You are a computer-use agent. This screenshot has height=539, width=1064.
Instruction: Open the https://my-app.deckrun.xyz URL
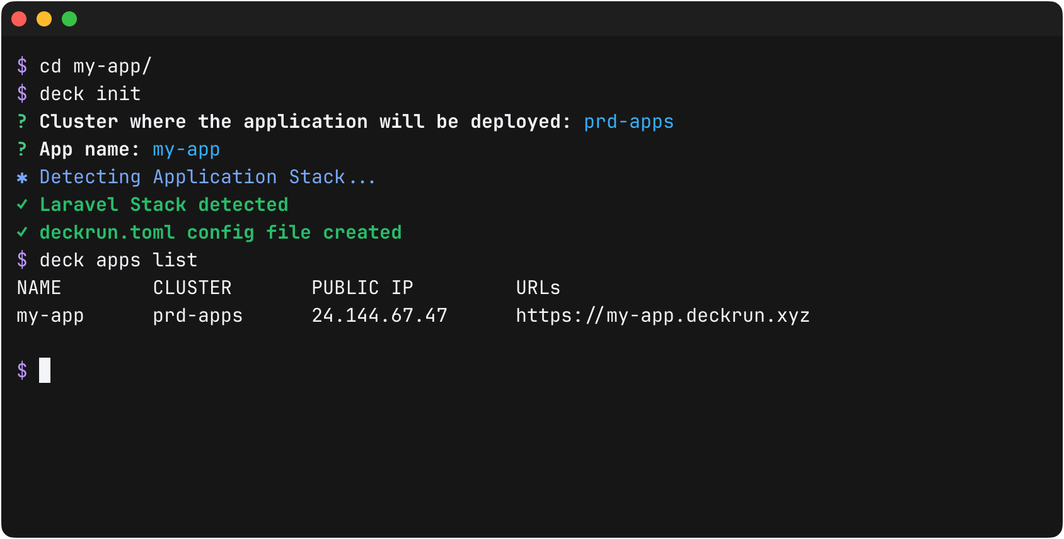(x=662, y=315)
